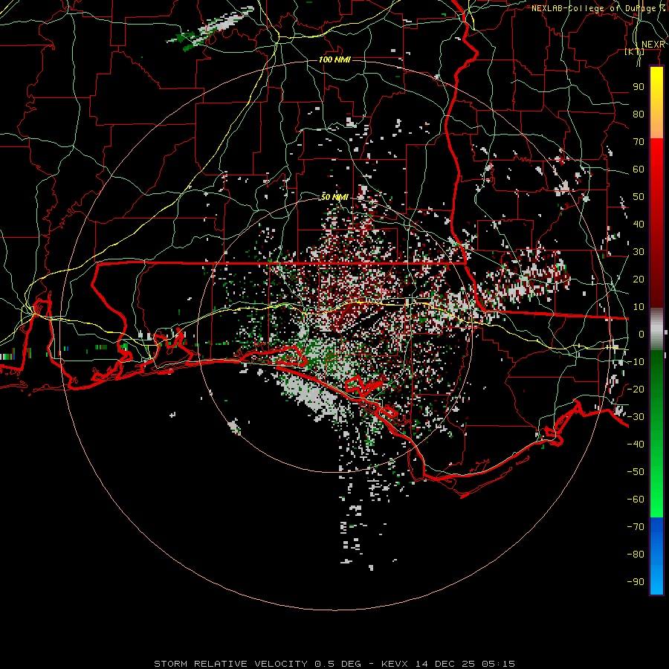The width and height of the screenshot is (669, 669).
Task: Click the "KT" units label above color bar
Action: click(635, 52)
